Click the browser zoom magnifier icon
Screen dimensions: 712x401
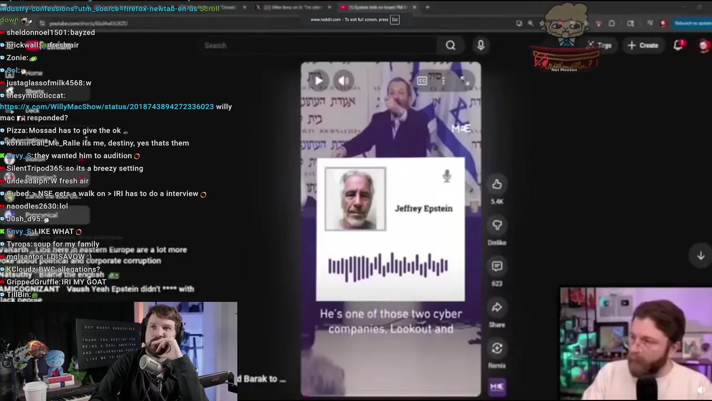click(x=531, y=23)
